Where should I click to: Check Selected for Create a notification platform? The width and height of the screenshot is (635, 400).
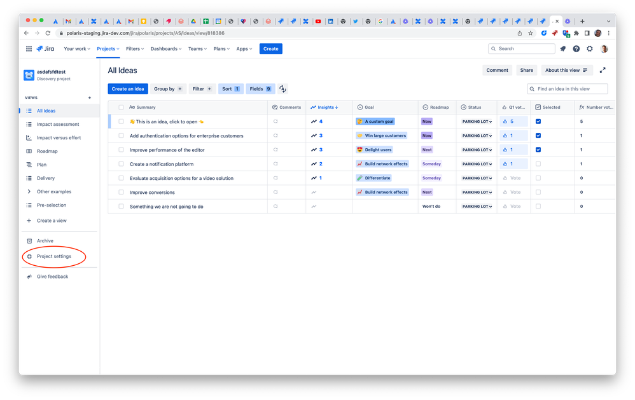(x=538, y=164)
